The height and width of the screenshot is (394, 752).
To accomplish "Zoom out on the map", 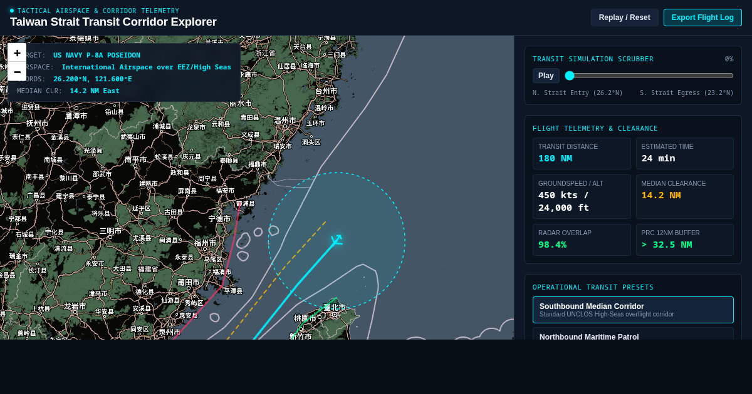I will (17, 71).
